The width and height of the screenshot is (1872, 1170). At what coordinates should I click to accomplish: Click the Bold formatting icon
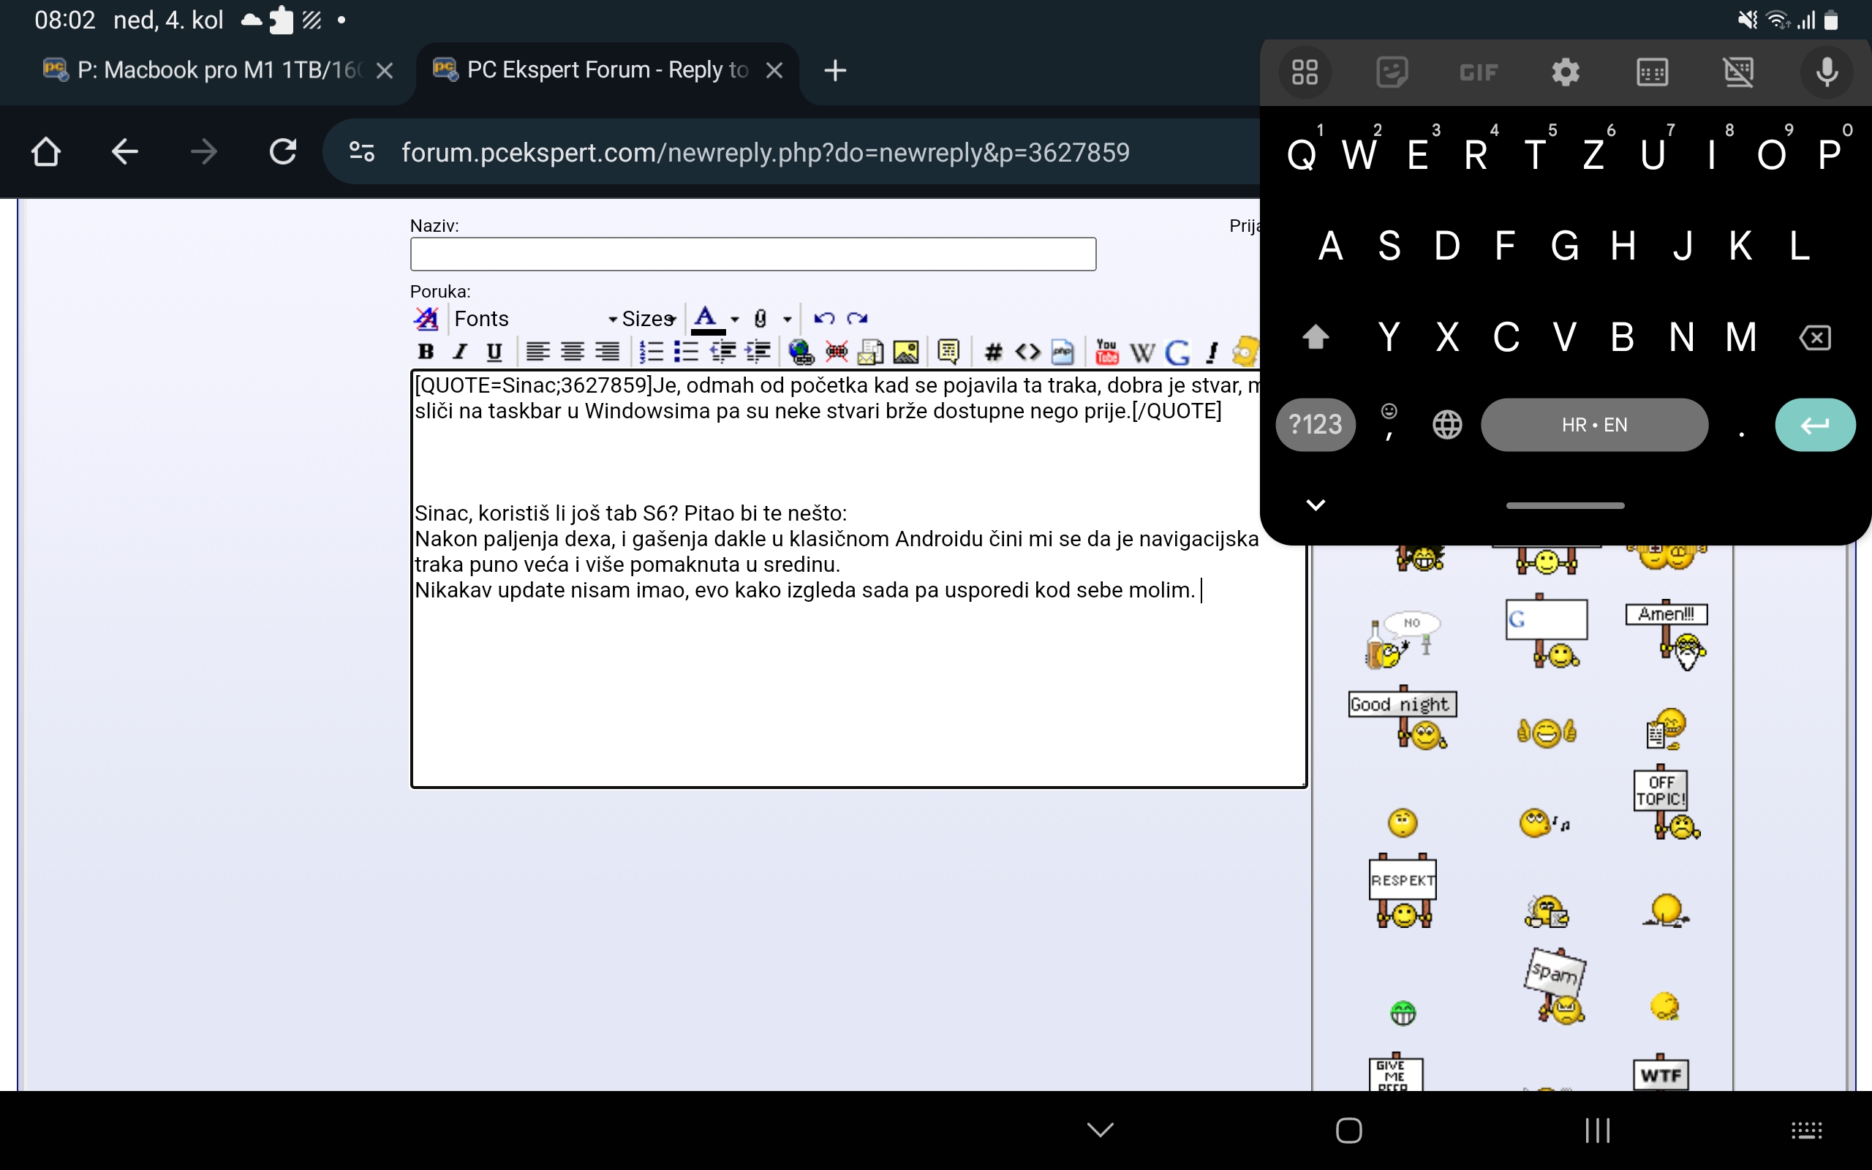[426, 352]
